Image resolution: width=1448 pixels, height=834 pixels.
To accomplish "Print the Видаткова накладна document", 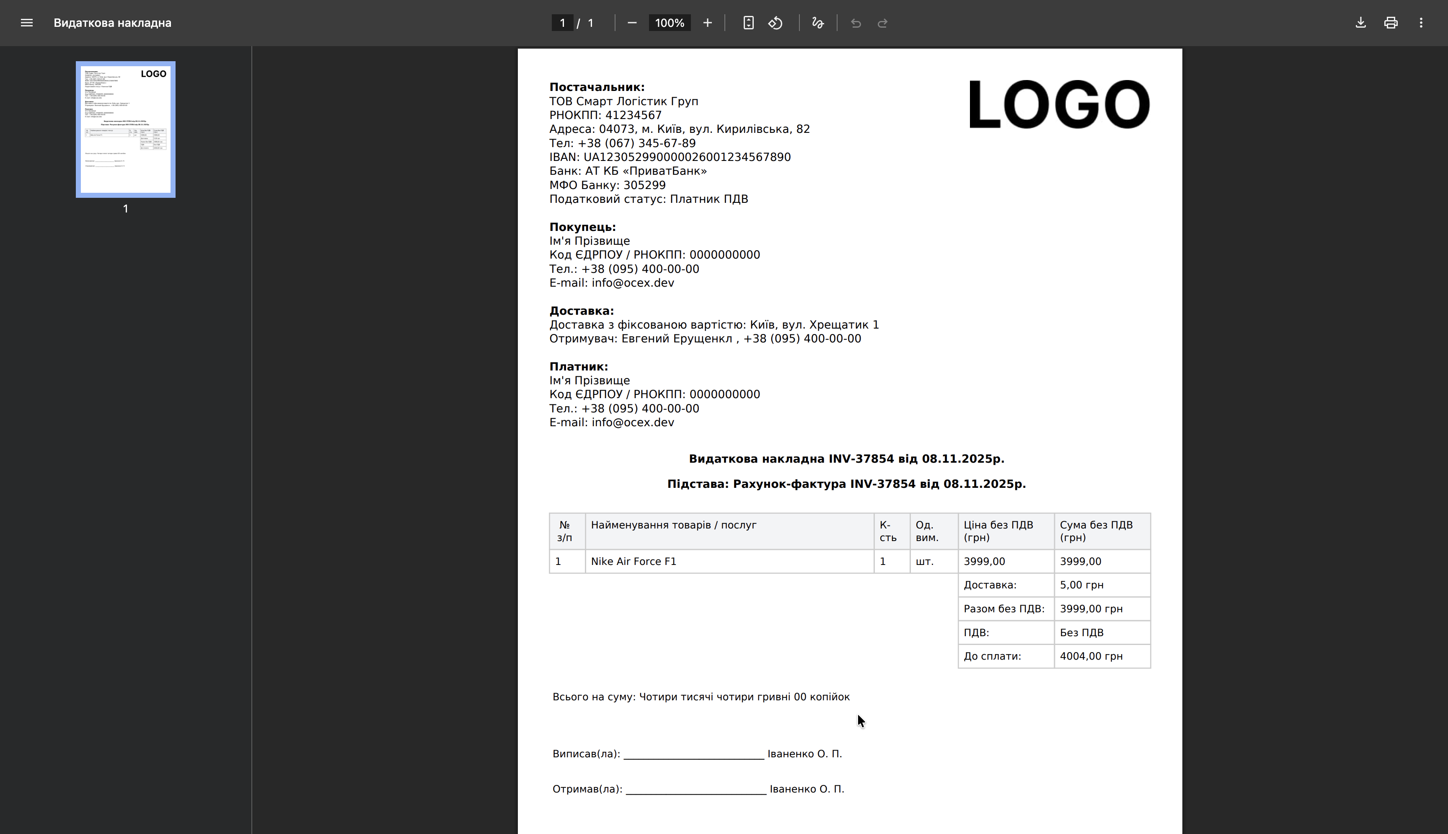I will (1391, 23).
